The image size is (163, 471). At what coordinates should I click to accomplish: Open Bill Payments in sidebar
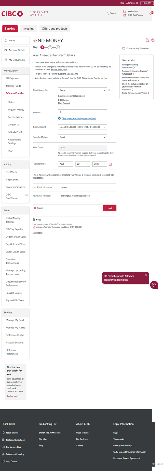[x=13, y=78]
